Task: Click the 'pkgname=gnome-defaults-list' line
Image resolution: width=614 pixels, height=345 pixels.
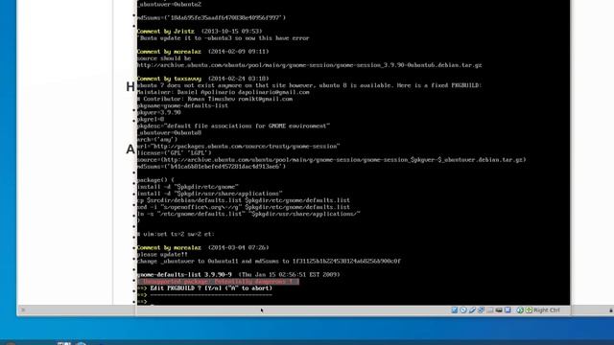Action: [182, 105]
